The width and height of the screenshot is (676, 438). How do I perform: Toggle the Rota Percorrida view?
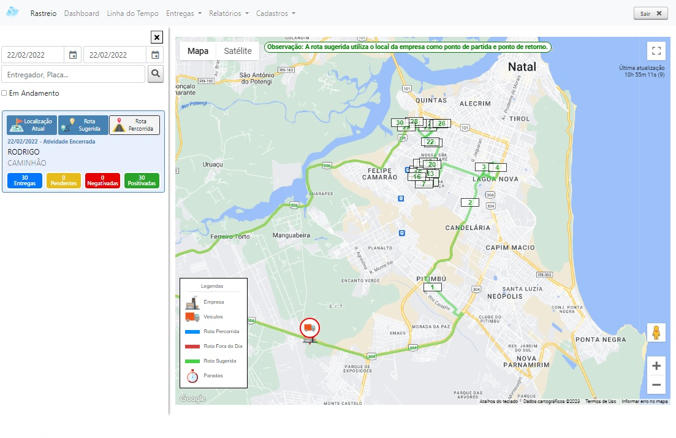pyautogui.click(x=134, y=125)
